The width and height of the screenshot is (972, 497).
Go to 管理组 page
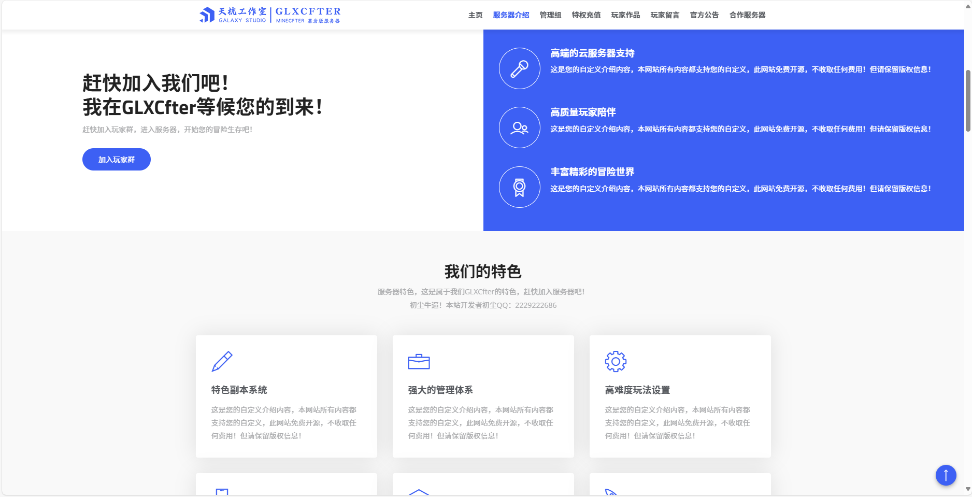[x=550, y=15]
